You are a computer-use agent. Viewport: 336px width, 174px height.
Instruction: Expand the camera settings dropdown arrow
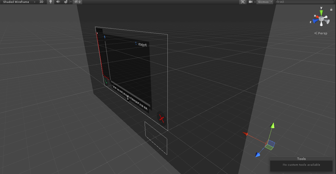click(x=255, y=2)
